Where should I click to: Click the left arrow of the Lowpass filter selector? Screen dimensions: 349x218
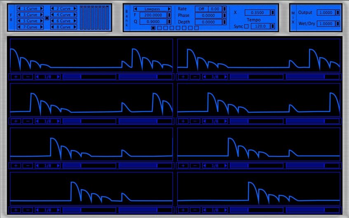(x=135, y=9)
